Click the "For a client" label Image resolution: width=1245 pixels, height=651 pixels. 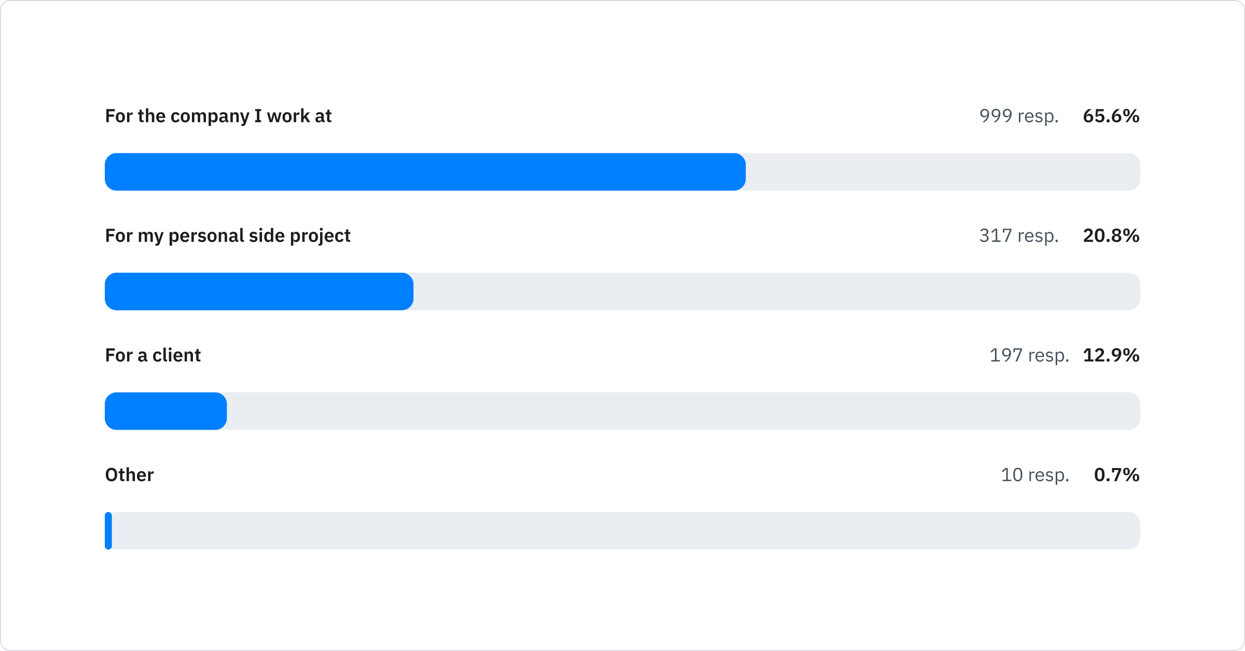pos(153,356)
